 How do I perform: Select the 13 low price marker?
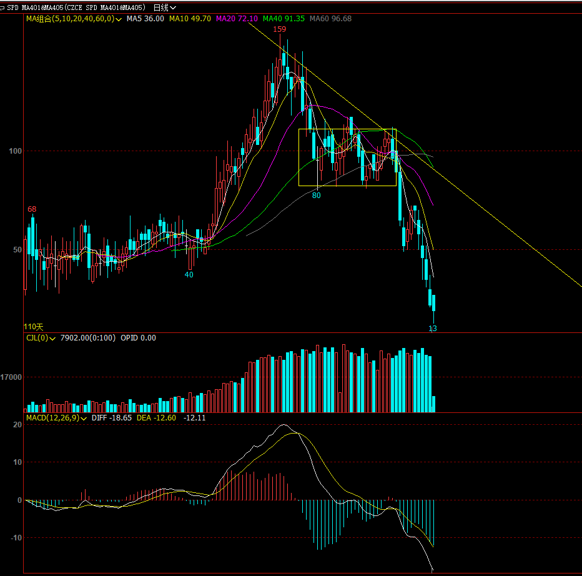[432, 328]
